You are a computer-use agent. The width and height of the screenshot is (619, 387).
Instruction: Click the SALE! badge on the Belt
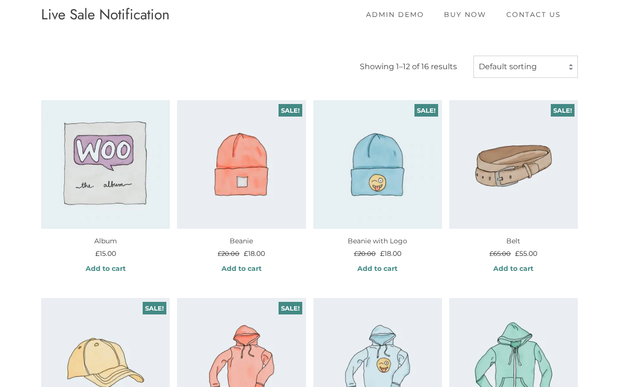click(x=562, y=110)
